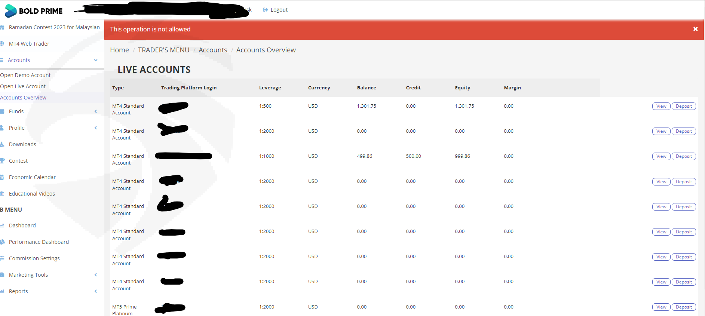Click the Bold Prime logo
This screenshot has width=705, height=316.
(x=34, y=11)
